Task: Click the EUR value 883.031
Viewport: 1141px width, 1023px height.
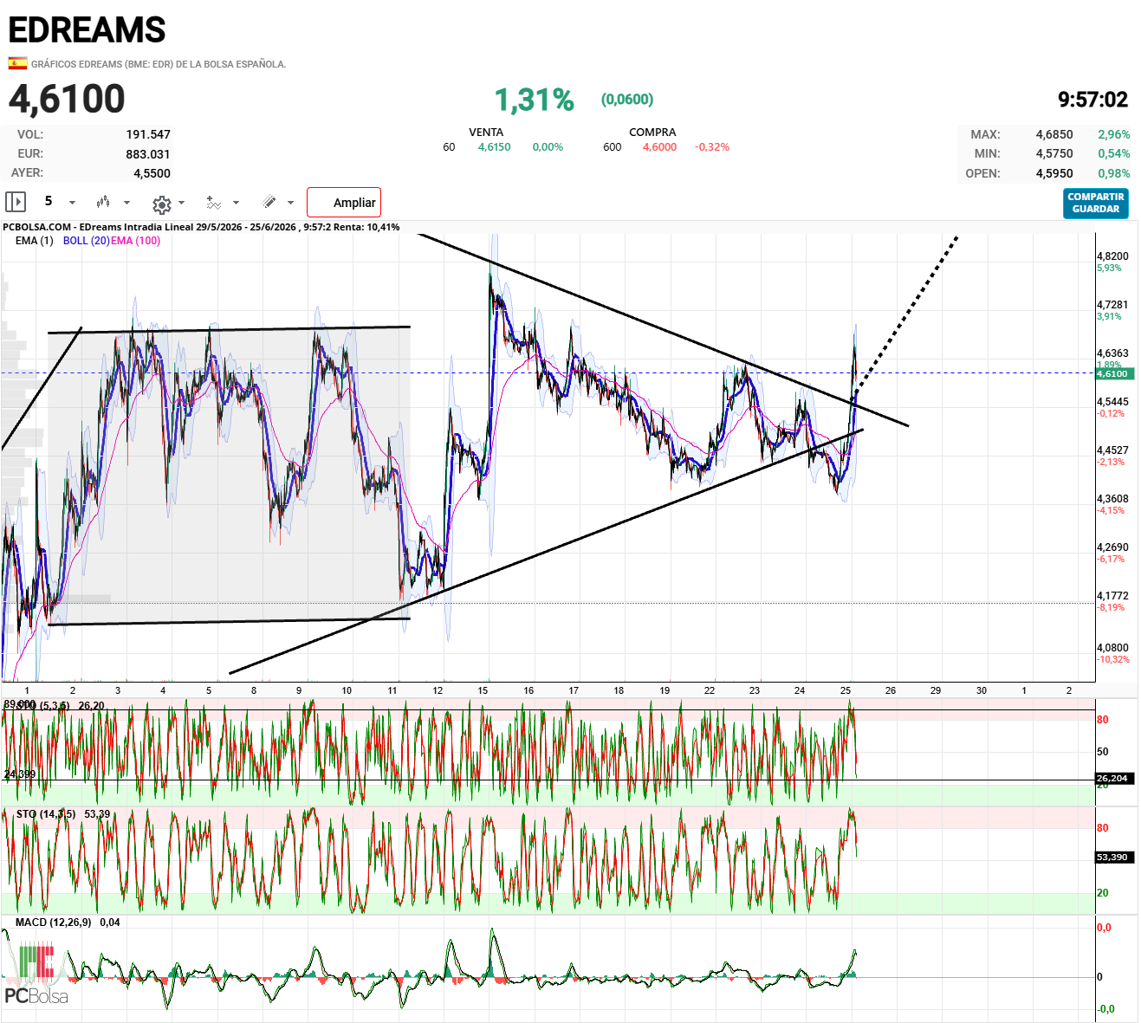Action: [148, 154]
